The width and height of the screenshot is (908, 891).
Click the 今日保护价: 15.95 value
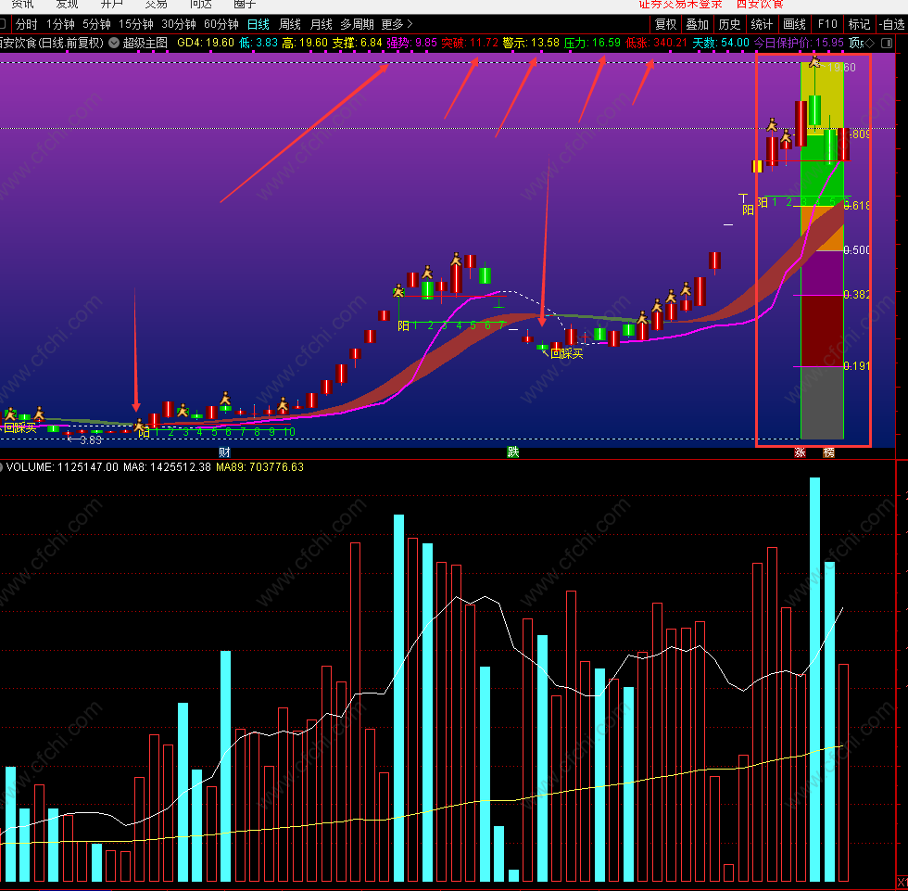tap(799, 43)
